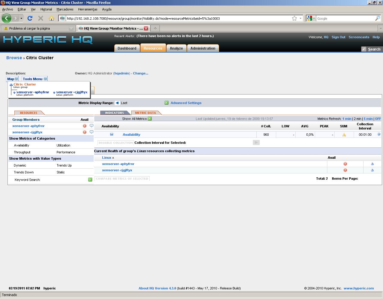Click the green Keyword Search go button
This screenshot has height=299, width=383.
[90, 180]
